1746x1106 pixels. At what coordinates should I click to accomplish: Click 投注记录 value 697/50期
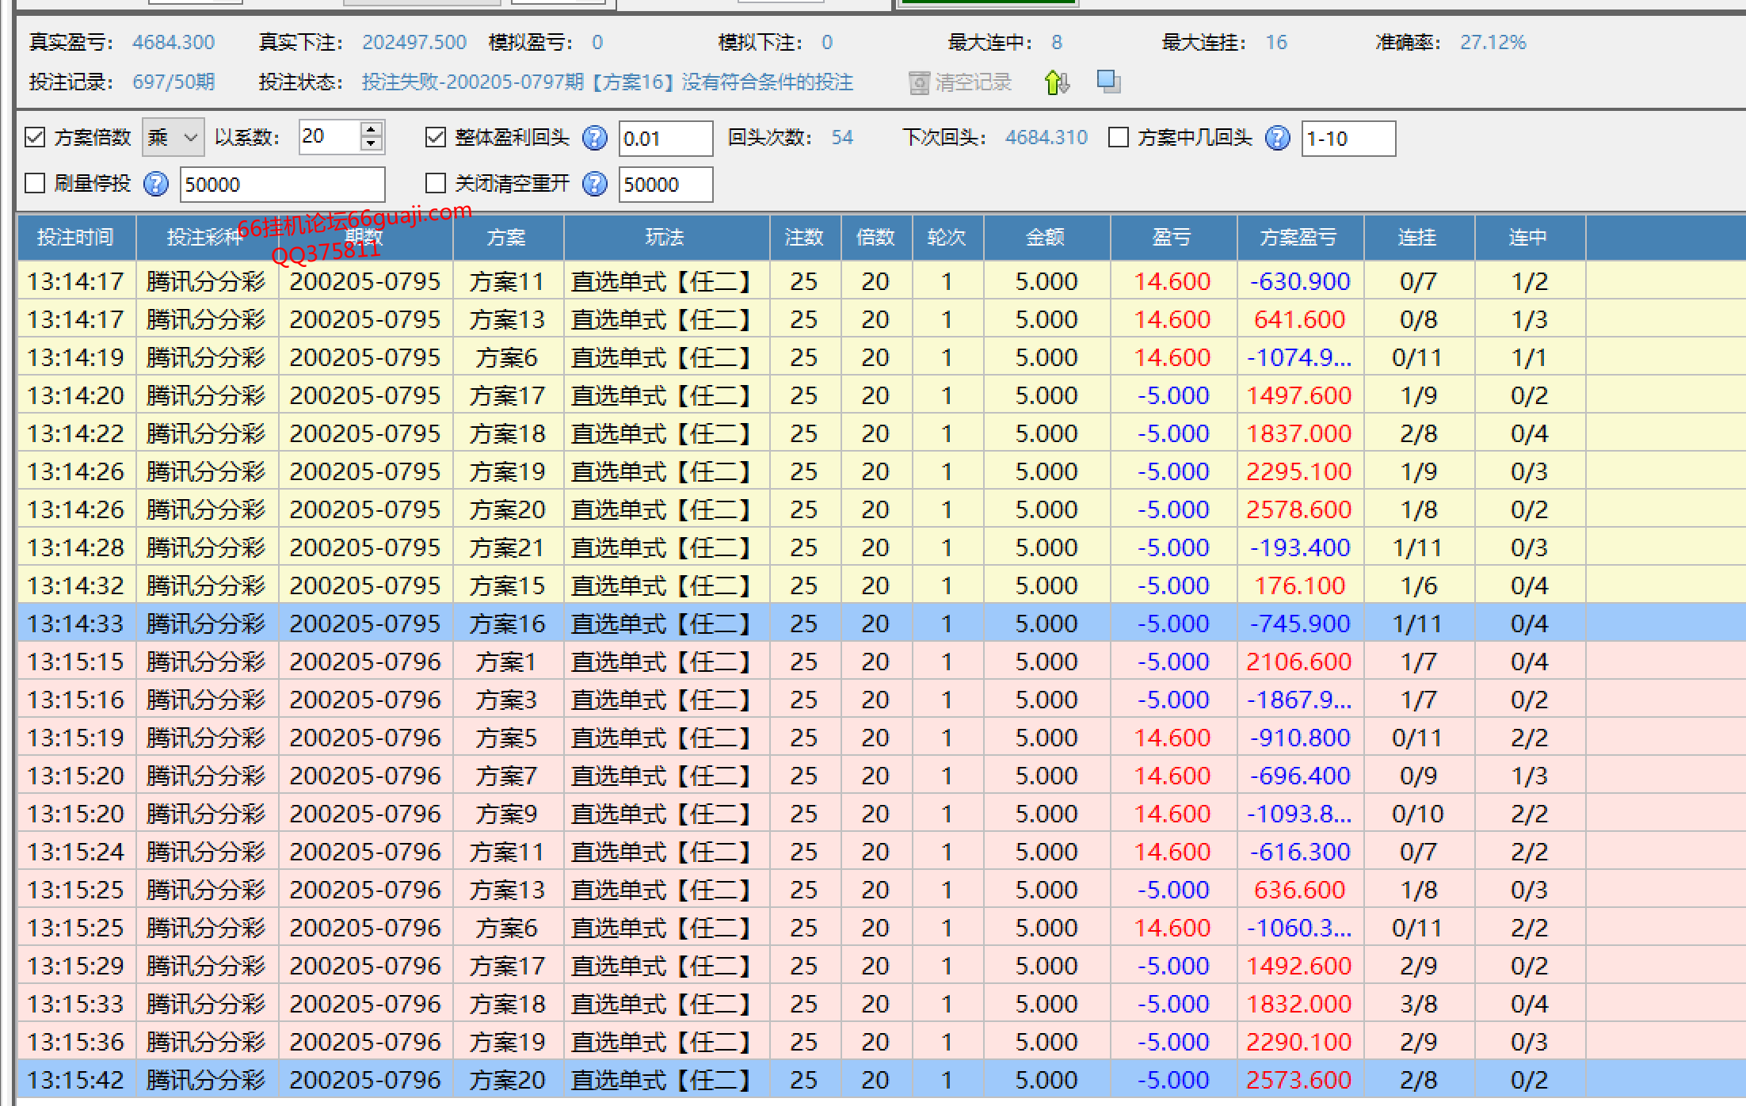pos(173,82)
